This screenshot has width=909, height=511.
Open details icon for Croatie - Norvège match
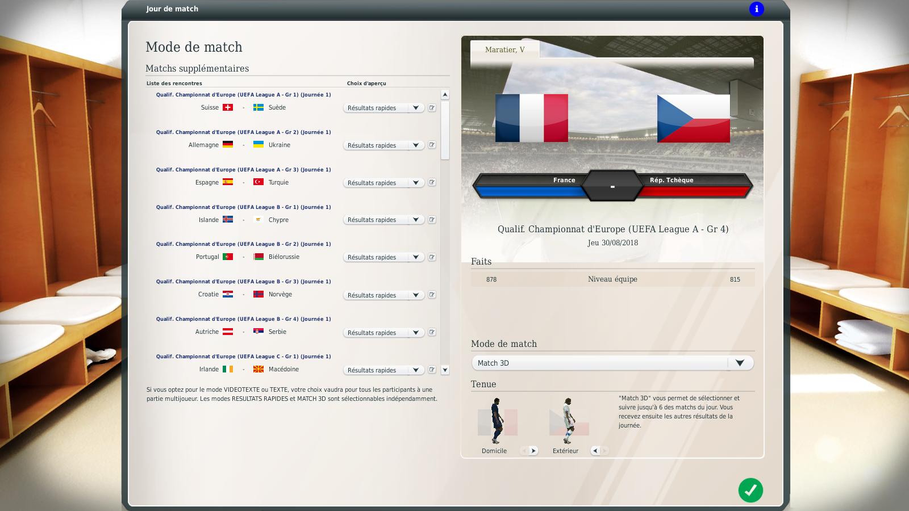[x=432, y=295]
